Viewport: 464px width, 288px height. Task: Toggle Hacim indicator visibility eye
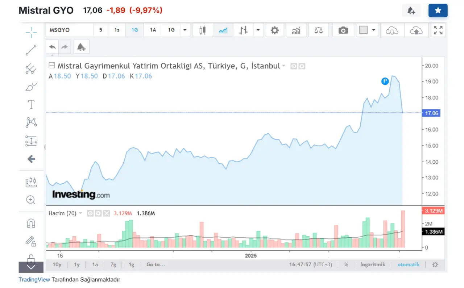click(x=91, y=213)
